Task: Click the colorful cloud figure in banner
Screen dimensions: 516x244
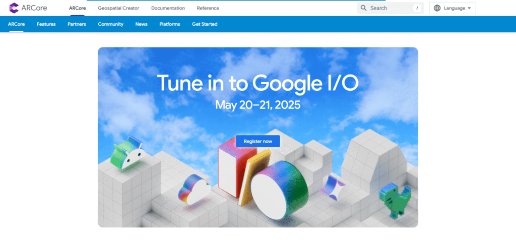Action: [195, 190]
